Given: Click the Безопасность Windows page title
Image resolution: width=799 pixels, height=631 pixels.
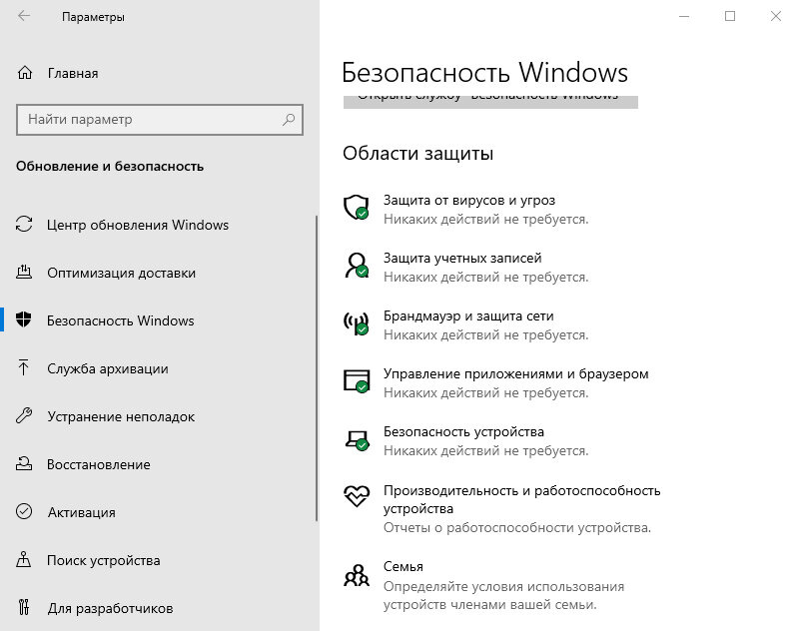Looking at the screenshot, I should [484, 72].
